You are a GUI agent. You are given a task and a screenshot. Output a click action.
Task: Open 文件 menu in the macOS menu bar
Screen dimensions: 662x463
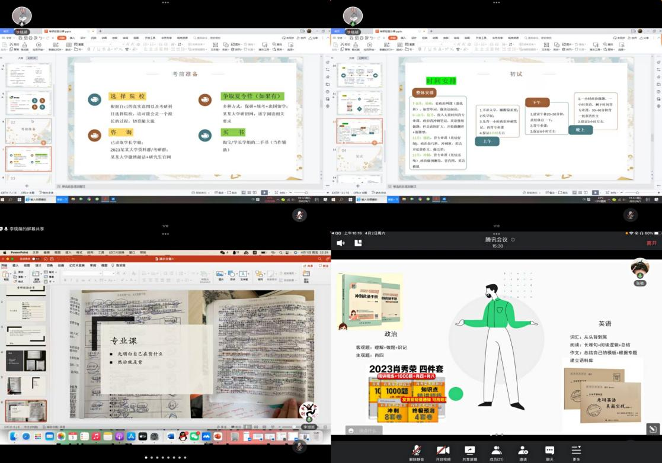pyautogui.click(x=36, y=252)
